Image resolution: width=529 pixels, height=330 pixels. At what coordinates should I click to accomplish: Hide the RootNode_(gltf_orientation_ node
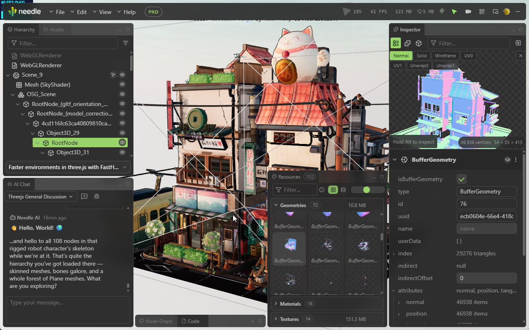122,104
